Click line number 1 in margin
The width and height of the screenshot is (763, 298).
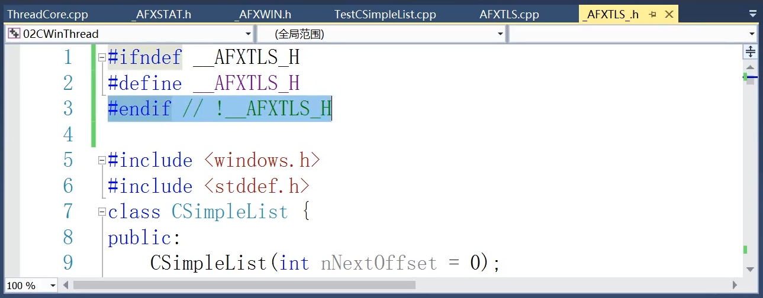[67, 57]
